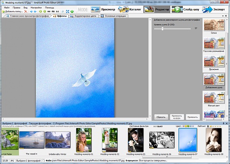Select the Дрожание effect thumbnail
The height and width of the screenshot is (164, 230).
click(x=214, y=61)
